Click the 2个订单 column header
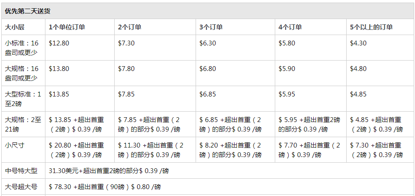415x196 pixels. click(129, 27)
